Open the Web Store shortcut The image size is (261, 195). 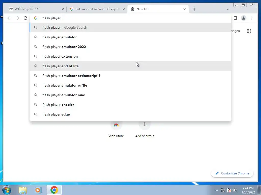pos(116,130)
